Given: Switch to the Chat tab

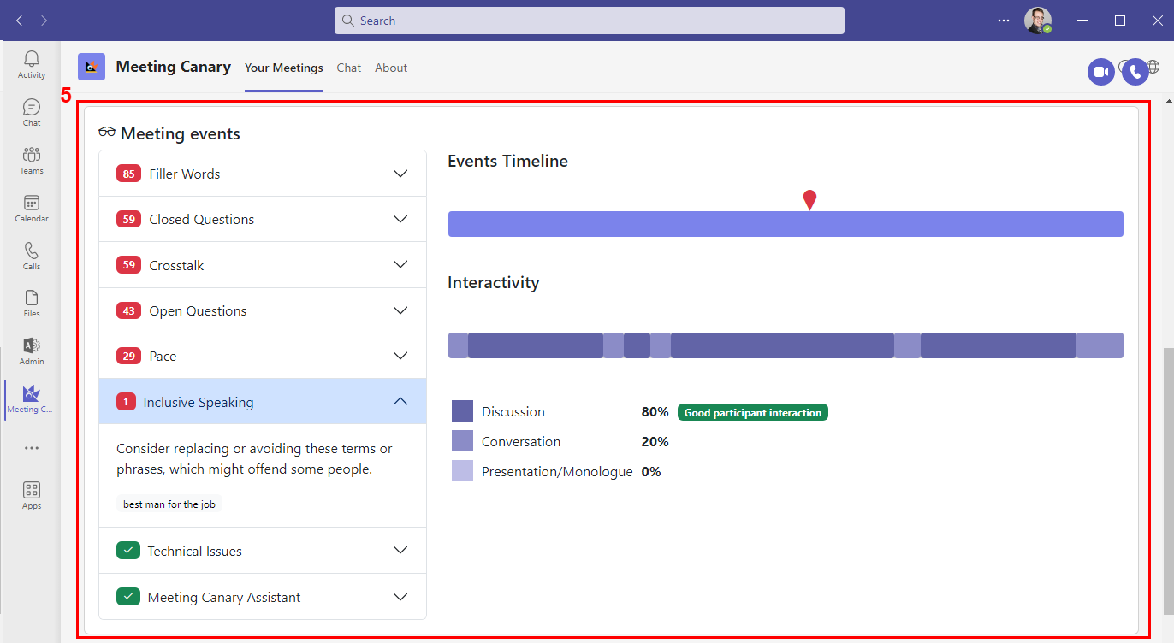Looking at the screenshot, I should 348,68.
